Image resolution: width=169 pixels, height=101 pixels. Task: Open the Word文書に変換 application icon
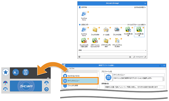128,31
